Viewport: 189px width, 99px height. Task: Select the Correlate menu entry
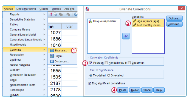(x=25, y=50)
